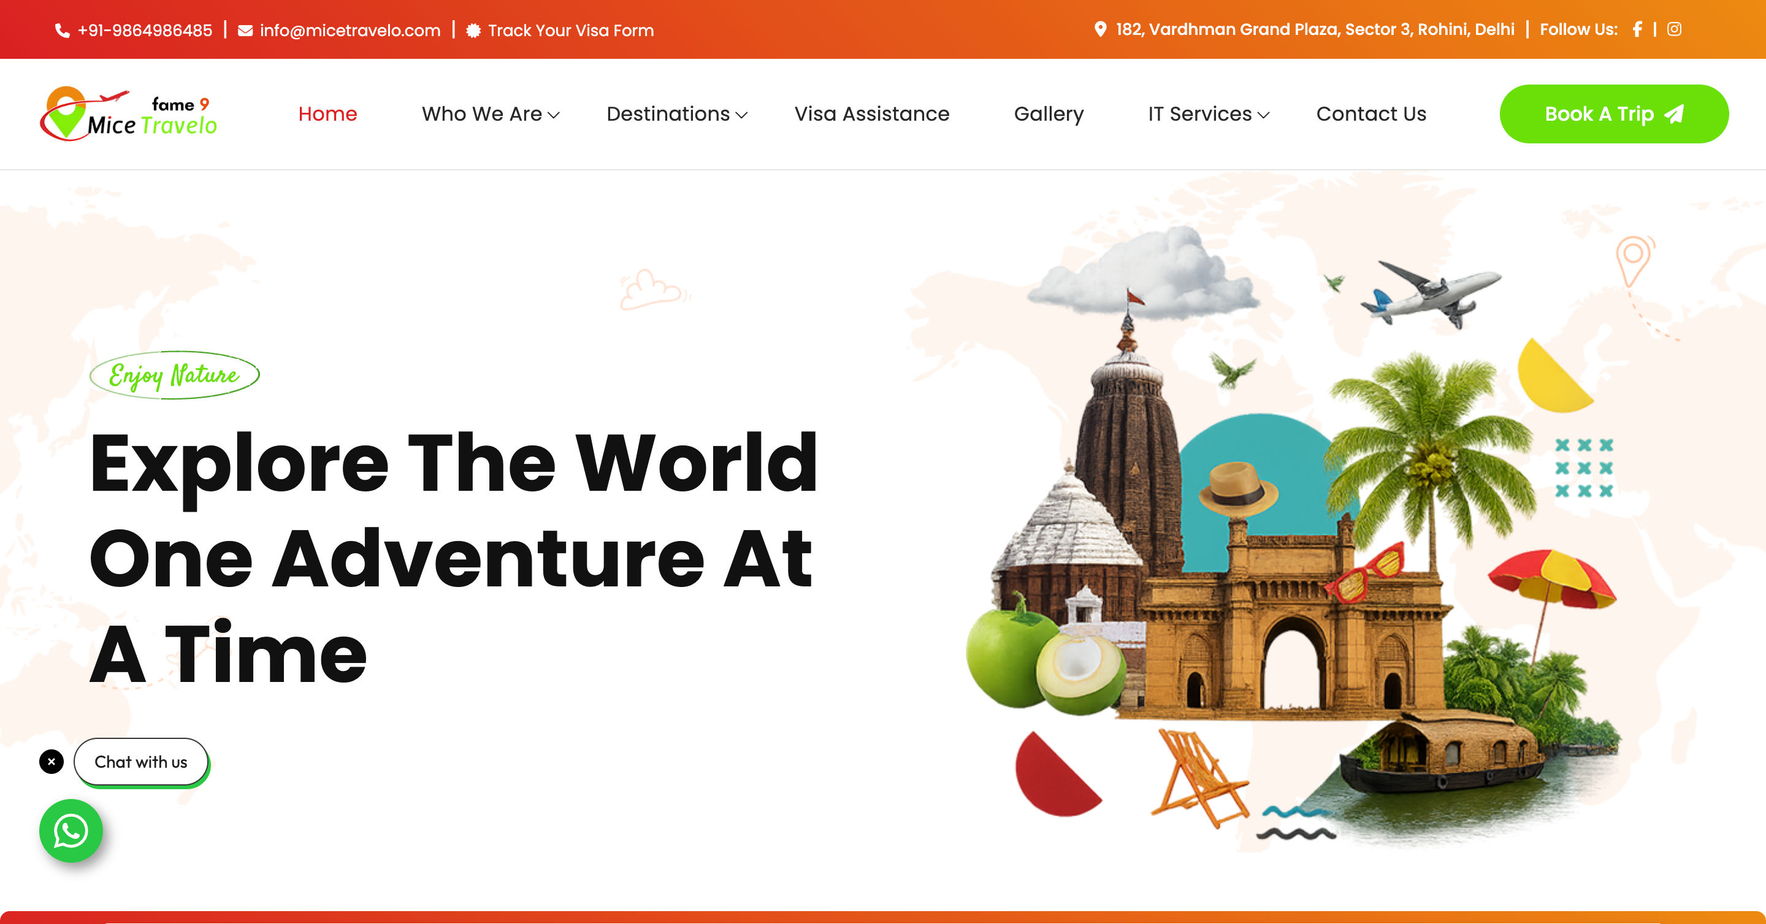The height and width of the screenshot is (924, 1766).
Task: Go to the Home menu item
Action: (x=327, y=114)
